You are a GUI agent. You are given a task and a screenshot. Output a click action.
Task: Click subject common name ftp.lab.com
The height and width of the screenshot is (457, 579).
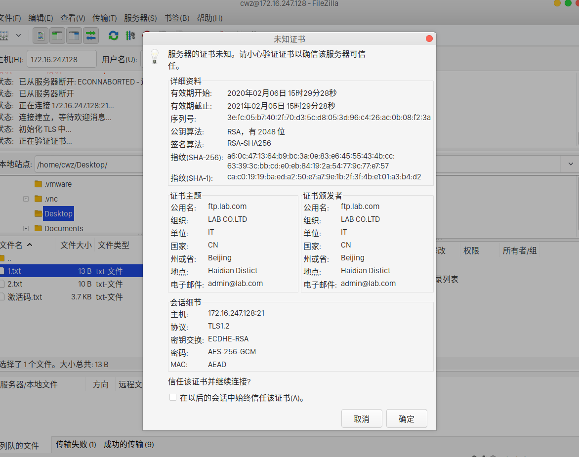coord(227,207)
